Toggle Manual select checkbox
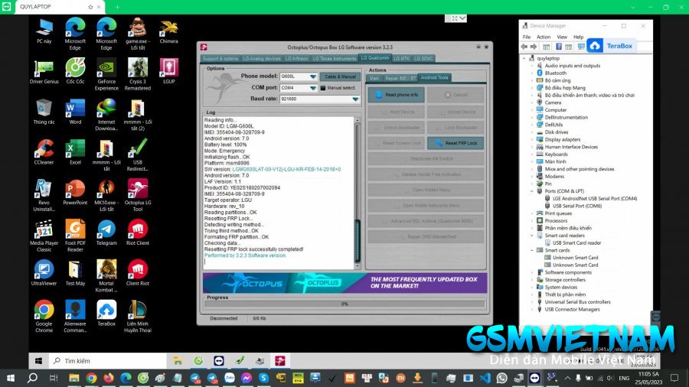The width and height of the screenshot is (689, 387). [x=323, y=88]
